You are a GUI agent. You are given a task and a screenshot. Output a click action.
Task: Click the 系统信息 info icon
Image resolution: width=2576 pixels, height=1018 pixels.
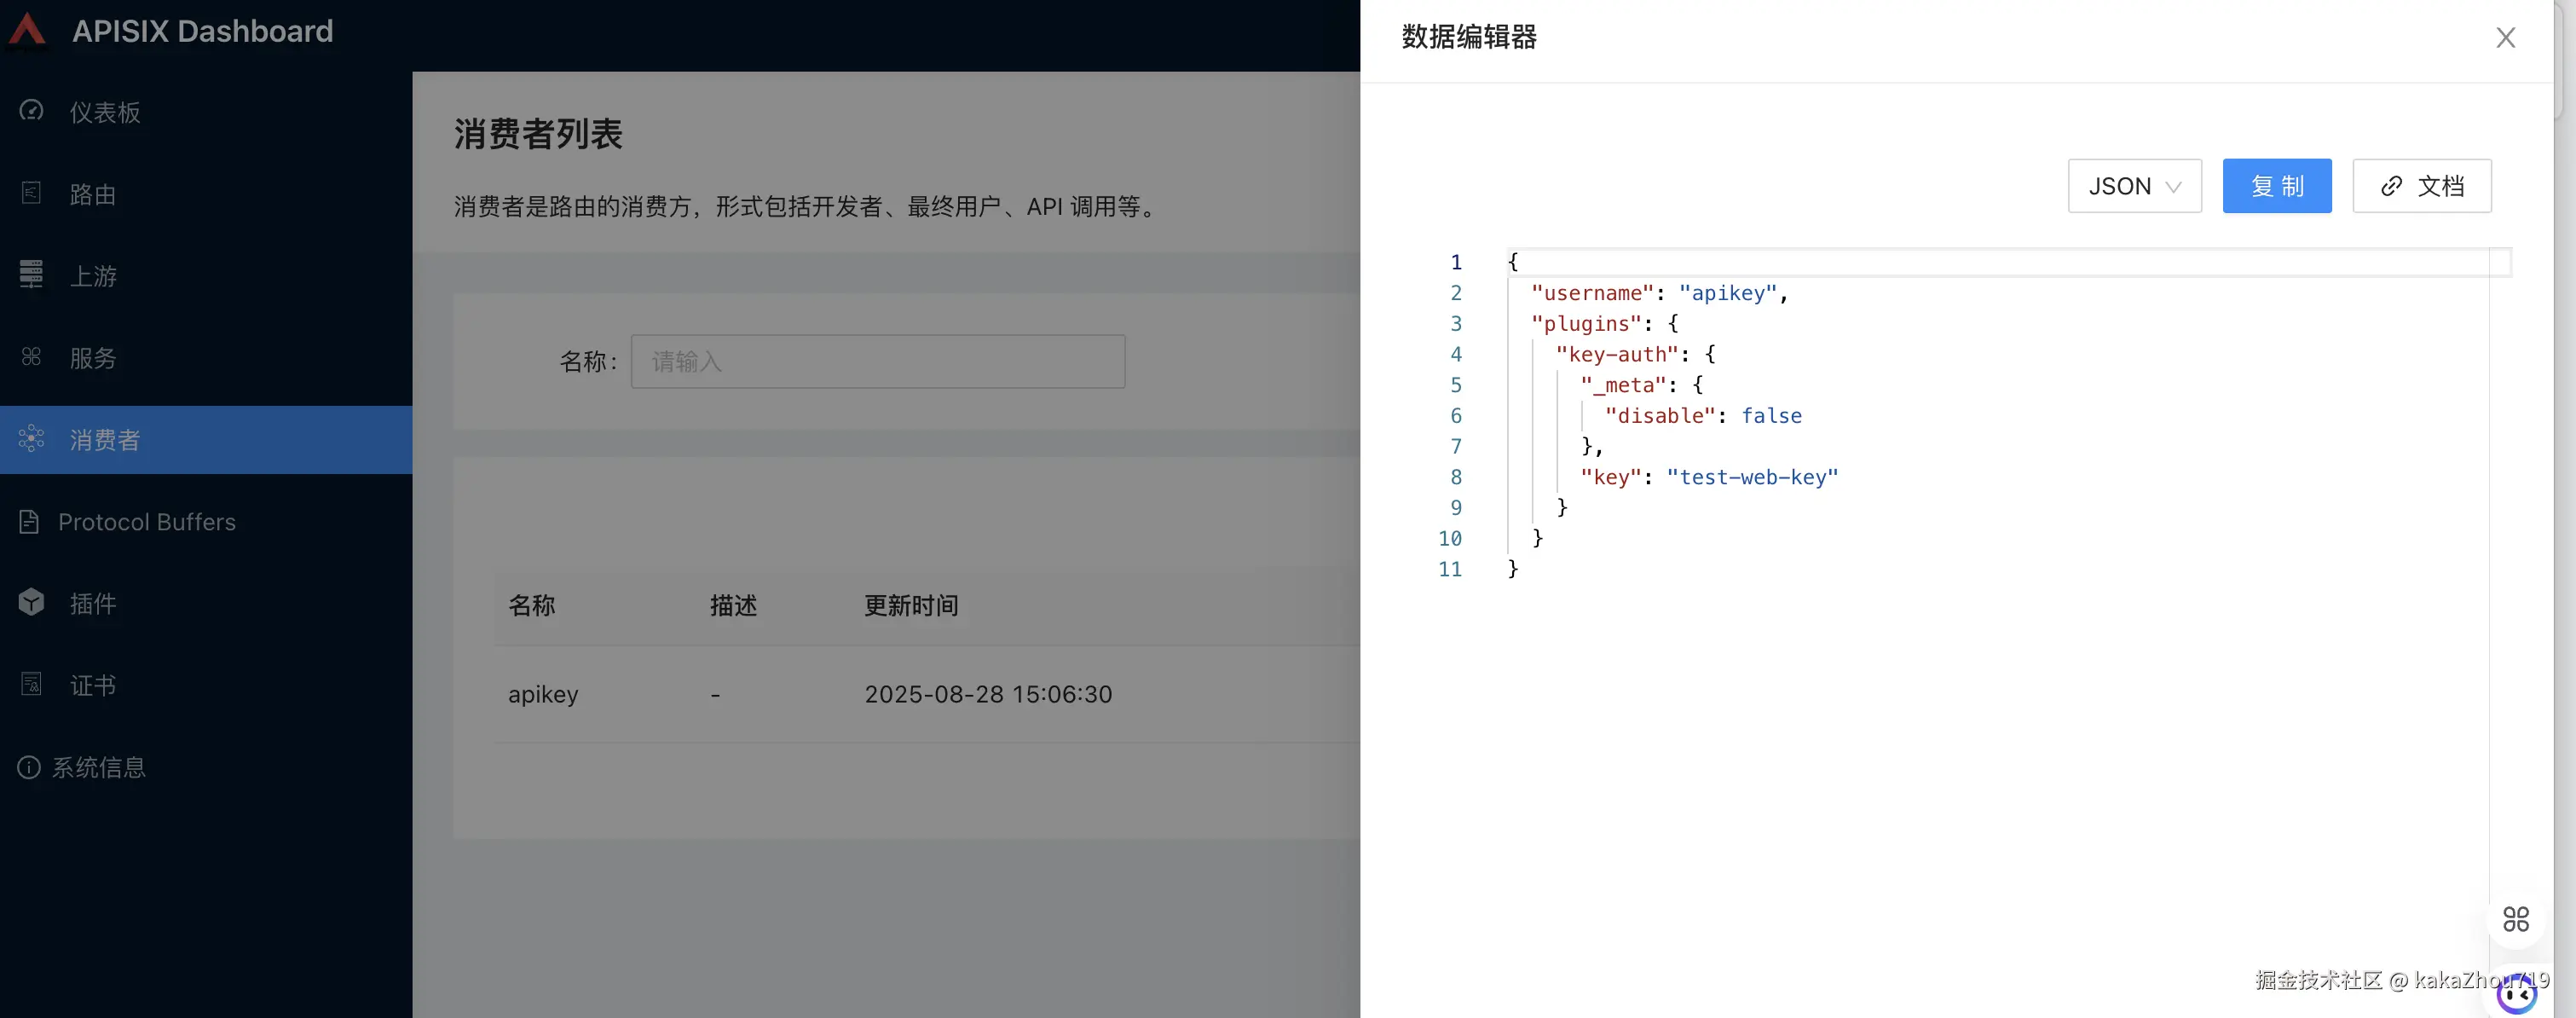[29, 767]
